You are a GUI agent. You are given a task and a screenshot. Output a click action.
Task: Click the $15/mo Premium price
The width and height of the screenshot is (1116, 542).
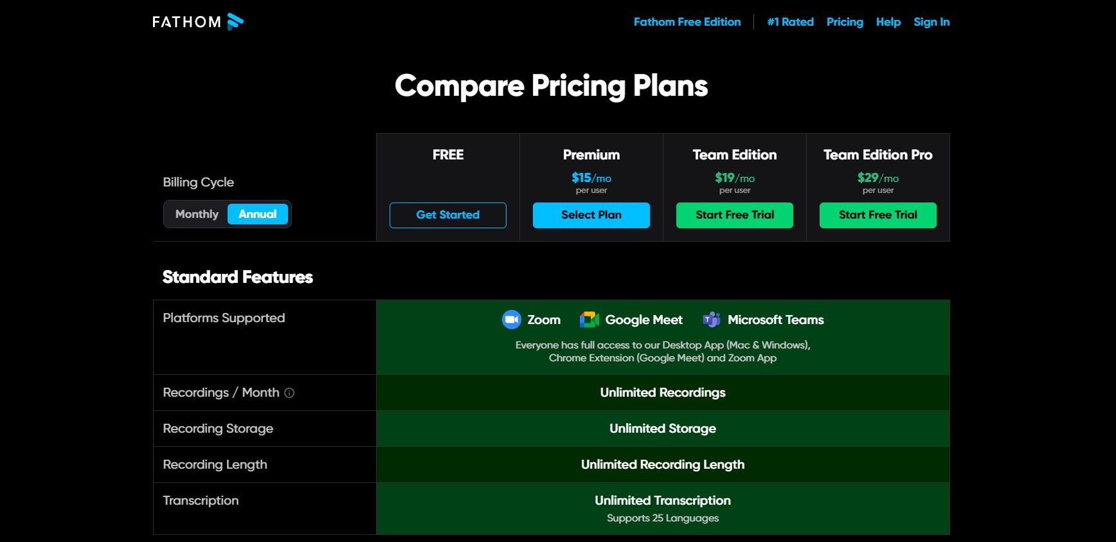pos(591,178)
